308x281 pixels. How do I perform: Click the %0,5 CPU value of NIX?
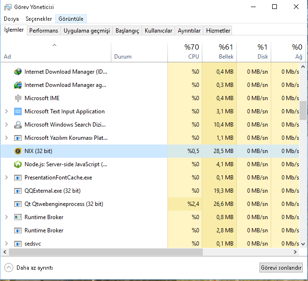click(193, 151)
